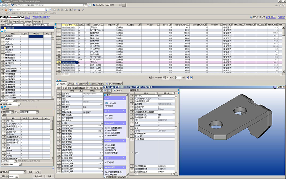Click マスタ編集 in dashboard menu
286x179 pixels.
tap(109, 106)
